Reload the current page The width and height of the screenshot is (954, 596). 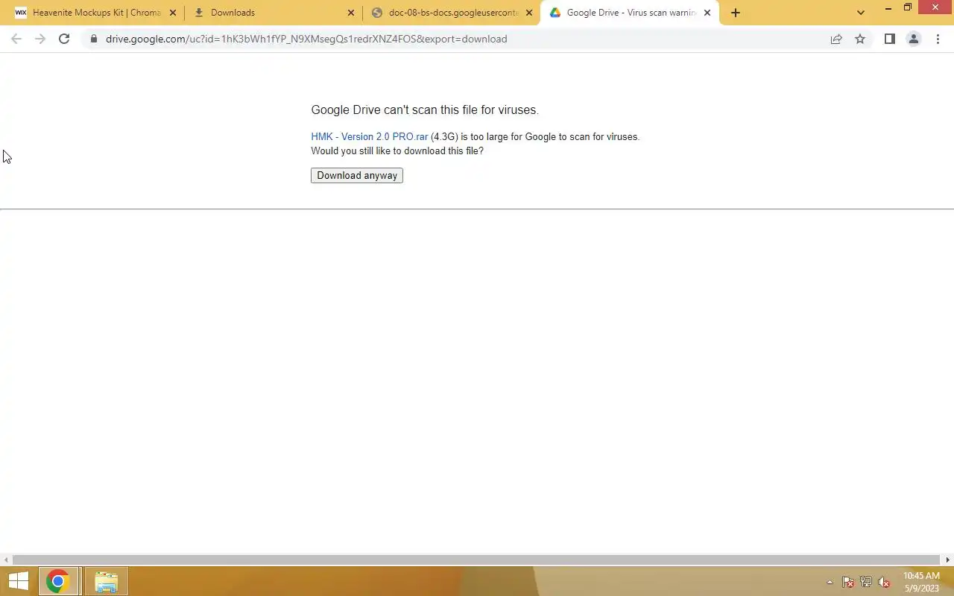point(64,39)
